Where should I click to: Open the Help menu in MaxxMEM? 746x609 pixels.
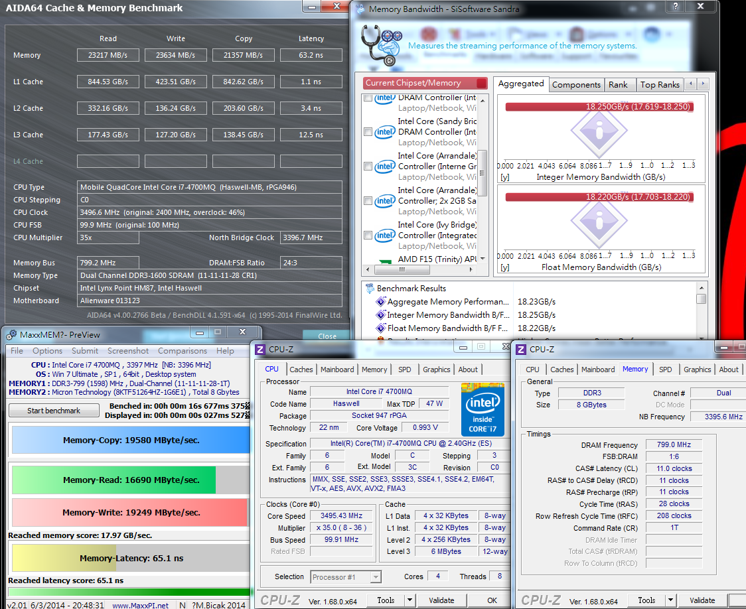point(225,351)
